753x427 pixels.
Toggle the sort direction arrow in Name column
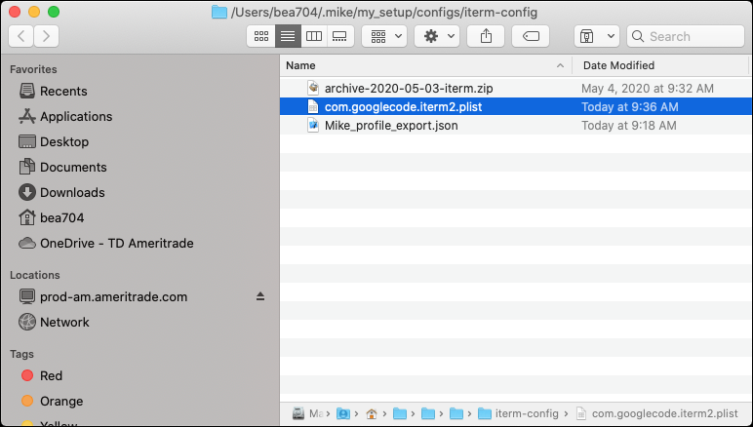pos(560,65)
